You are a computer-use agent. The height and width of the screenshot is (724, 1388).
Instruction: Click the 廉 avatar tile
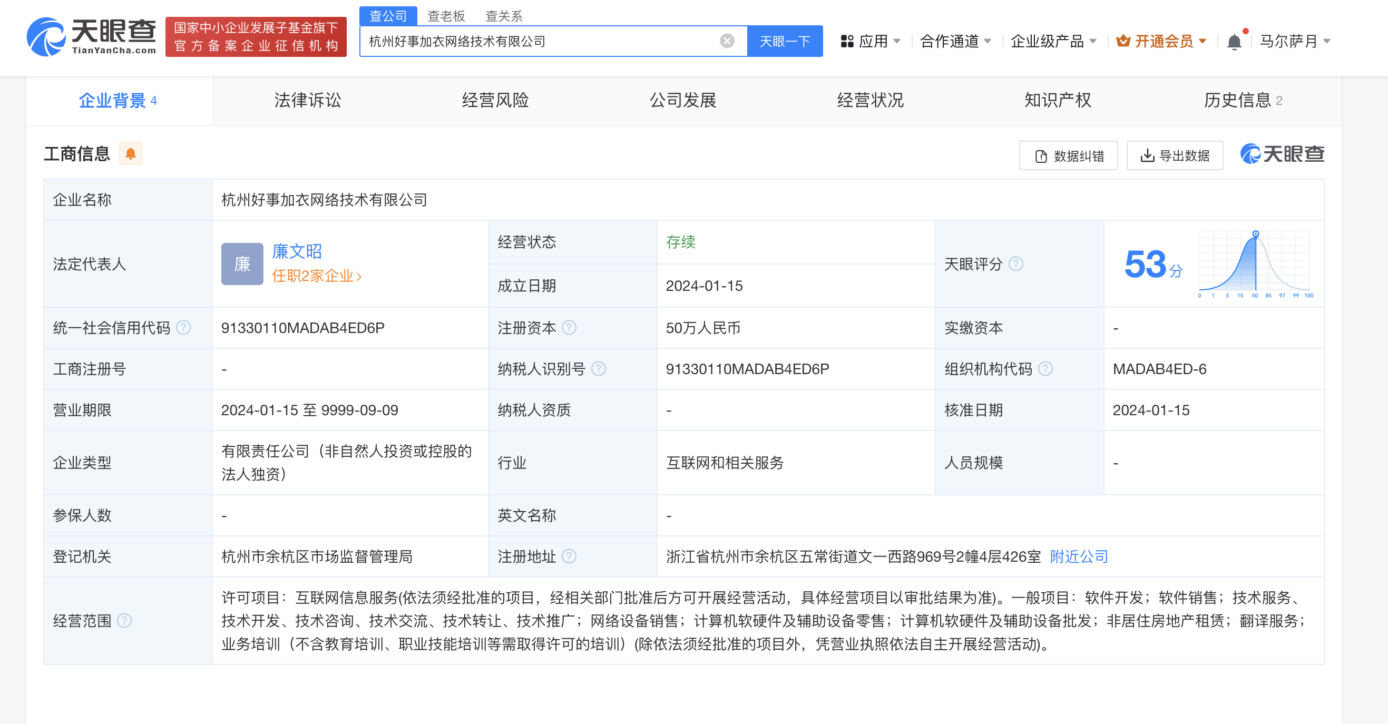click(242, 264)
